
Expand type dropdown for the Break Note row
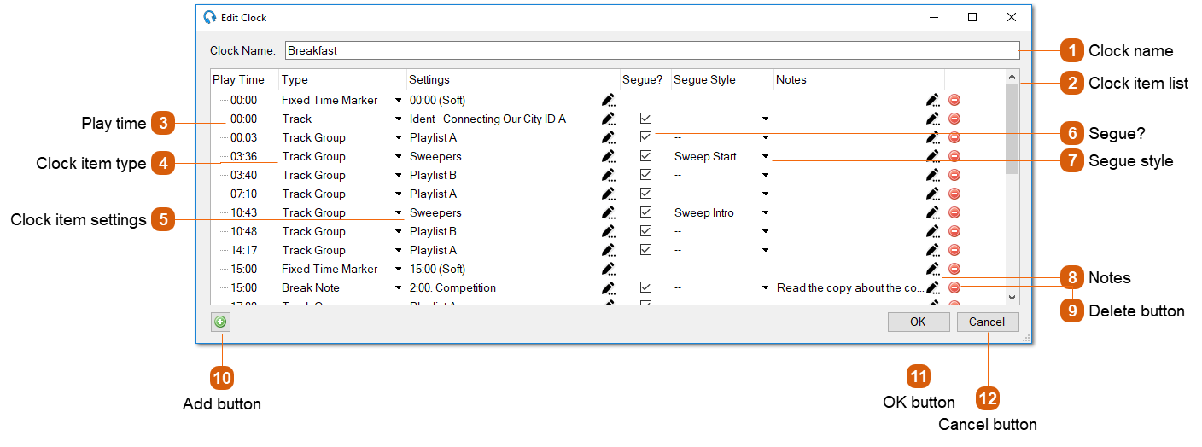click(x=398, y=287)
